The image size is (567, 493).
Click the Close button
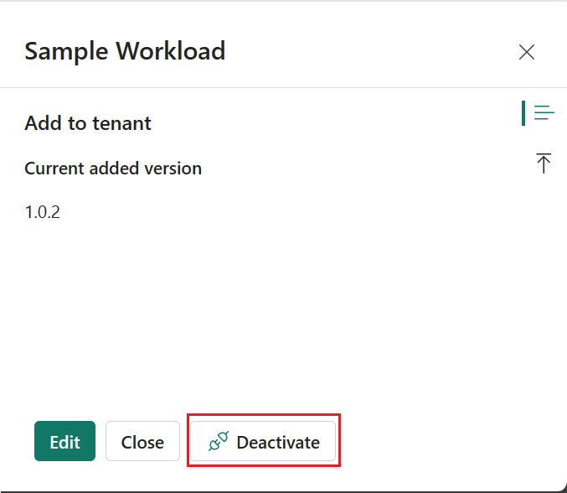point(142,441)
